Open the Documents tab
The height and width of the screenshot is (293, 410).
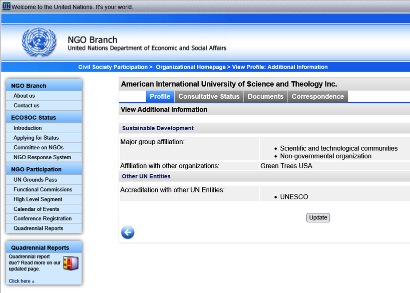(x=265, y=97)
